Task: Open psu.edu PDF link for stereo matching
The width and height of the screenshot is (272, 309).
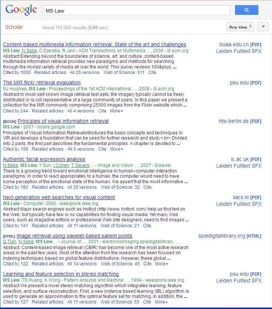Action: 245,274
